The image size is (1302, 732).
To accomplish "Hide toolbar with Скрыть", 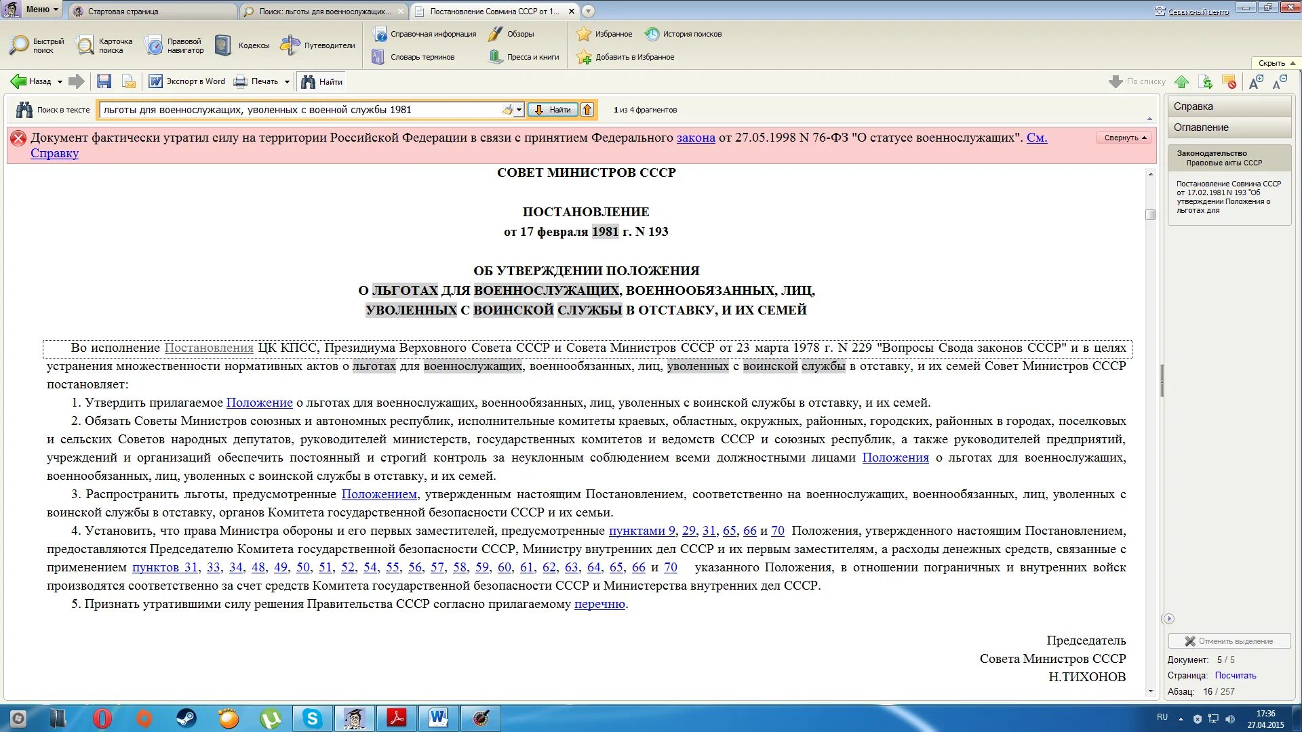I will click(x=1277, y=63).
